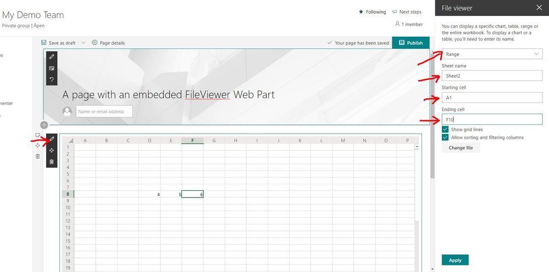
Task: Publish the page
Action: coord(411,43)
